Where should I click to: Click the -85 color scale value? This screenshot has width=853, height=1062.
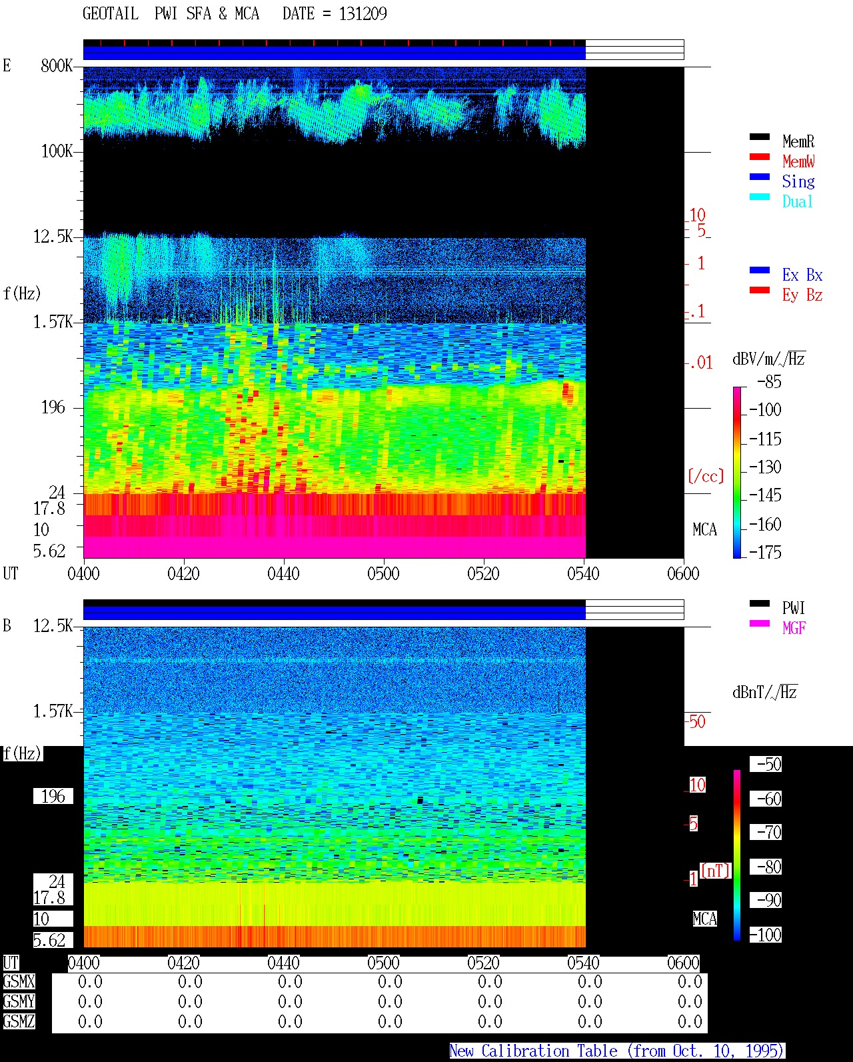click(769, 382)
